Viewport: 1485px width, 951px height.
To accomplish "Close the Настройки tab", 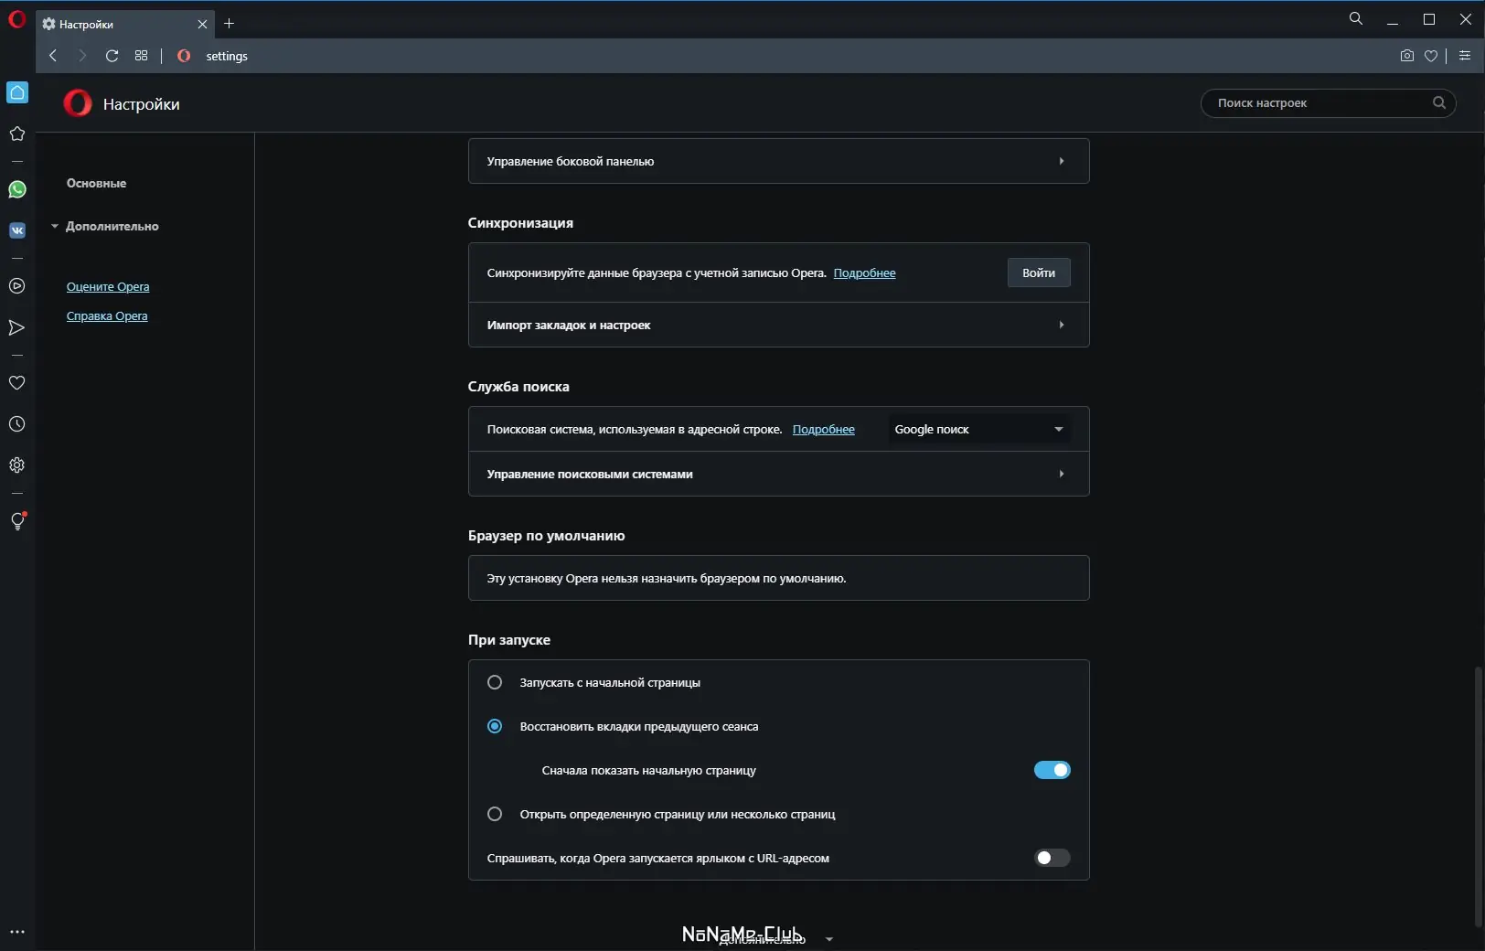I will tap(202, 24).
